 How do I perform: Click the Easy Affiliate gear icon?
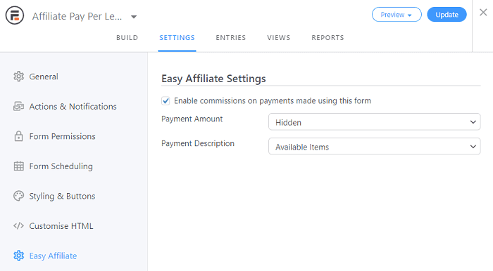click(x=18, y=256)
